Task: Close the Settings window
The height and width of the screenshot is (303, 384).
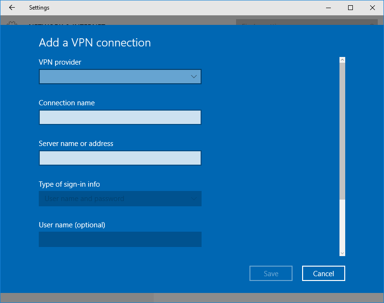Action: pyautogui.click(x=373, y=8)
